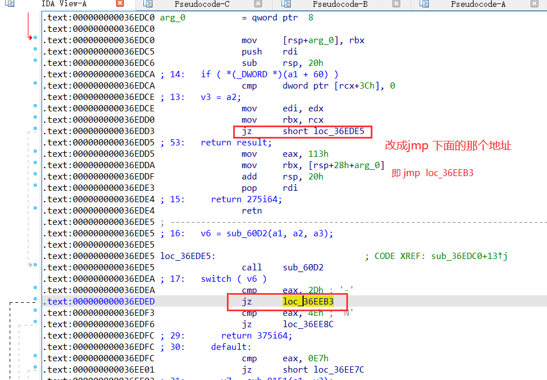The width and height of the screenshot is (547, 380).
Task: Switch to the Pseudocode-C tab
Action: point(203,4)
